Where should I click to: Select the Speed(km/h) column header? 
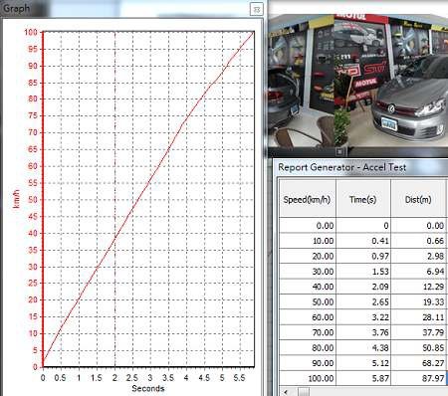[307, 199]
